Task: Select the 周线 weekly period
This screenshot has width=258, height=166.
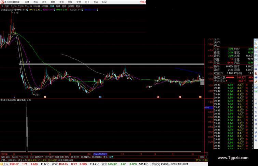Action: [58, 6]
